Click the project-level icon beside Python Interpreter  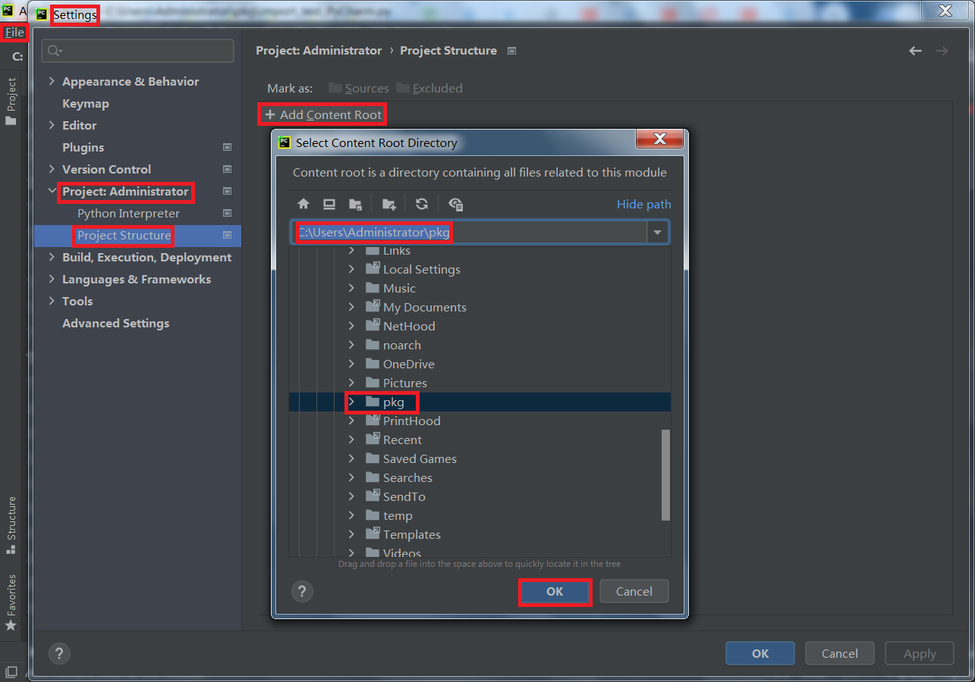[x=227, y=214]
